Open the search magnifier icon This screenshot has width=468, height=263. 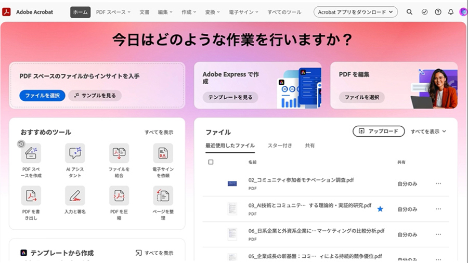point(409,12)
